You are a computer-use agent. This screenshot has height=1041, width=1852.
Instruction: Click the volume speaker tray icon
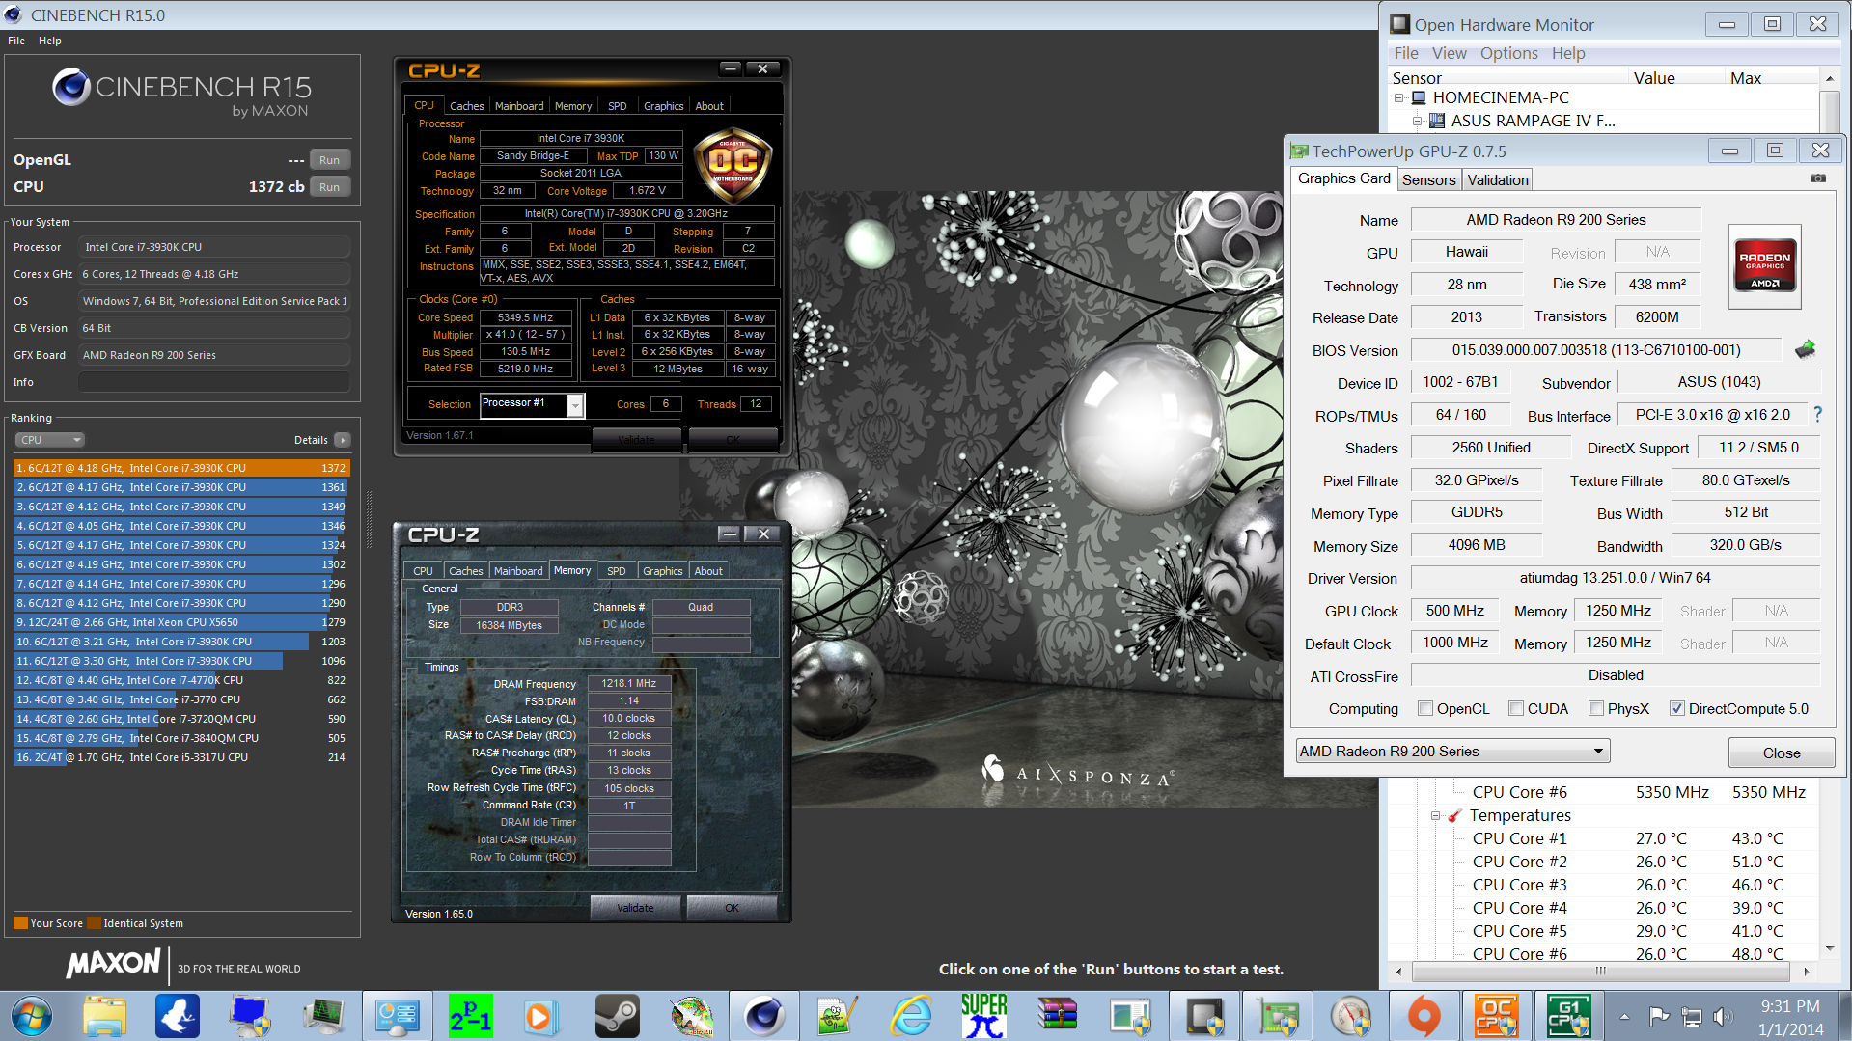tap(1722, 1017)
